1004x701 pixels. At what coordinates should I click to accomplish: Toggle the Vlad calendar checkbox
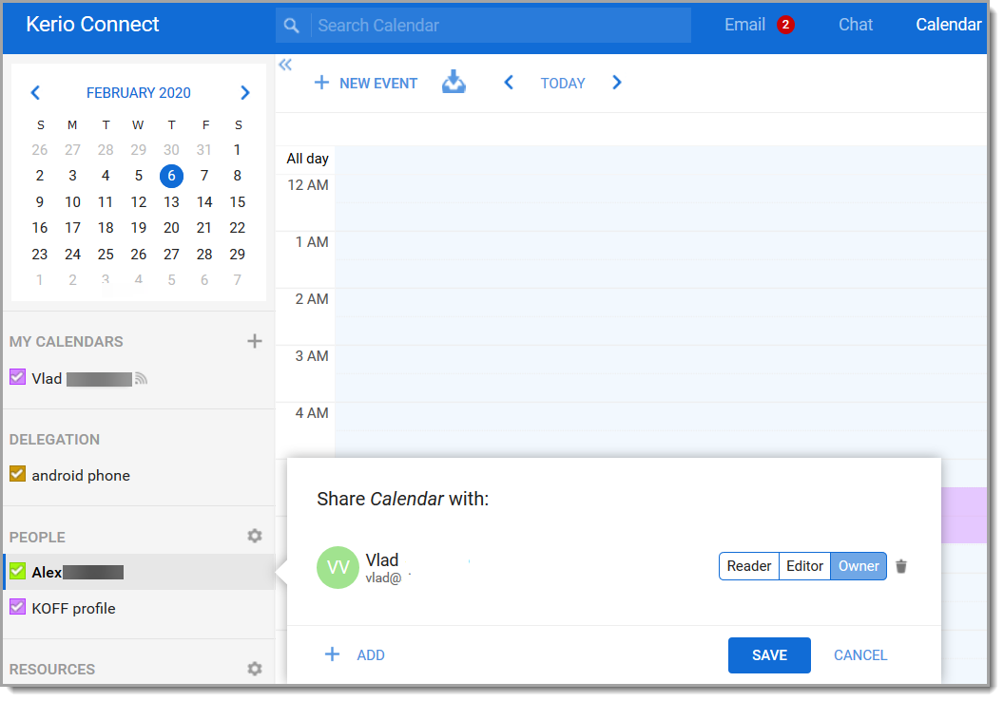pyautogui.click(x=17, y=377)
